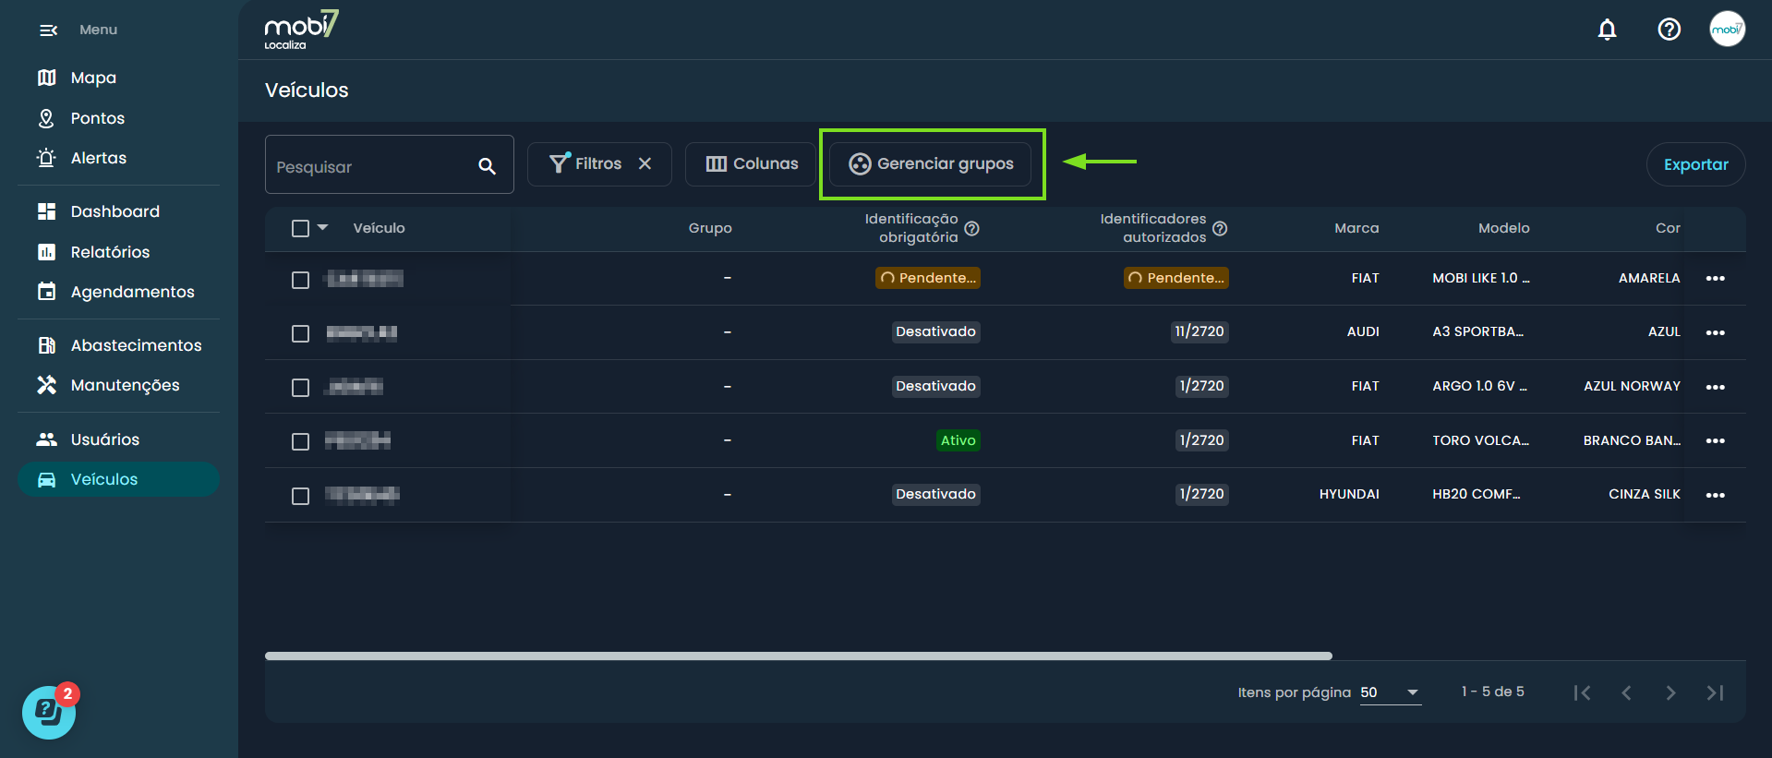Viewport: 1772px width, 758px height.
Task: Sort by the Modelo column header
Action: tap(1503, 228)
